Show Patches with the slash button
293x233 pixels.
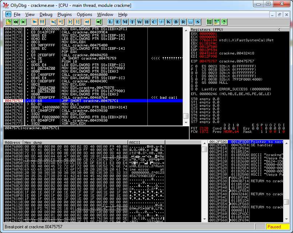point(162,22)
